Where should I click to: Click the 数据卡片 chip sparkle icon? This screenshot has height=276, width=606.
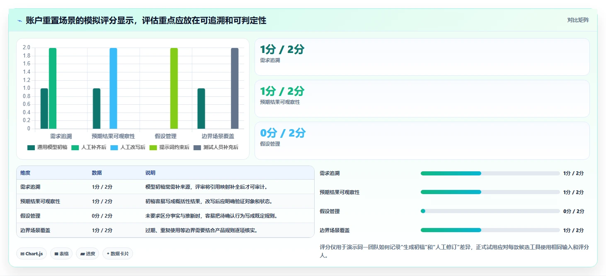(108, 254)
